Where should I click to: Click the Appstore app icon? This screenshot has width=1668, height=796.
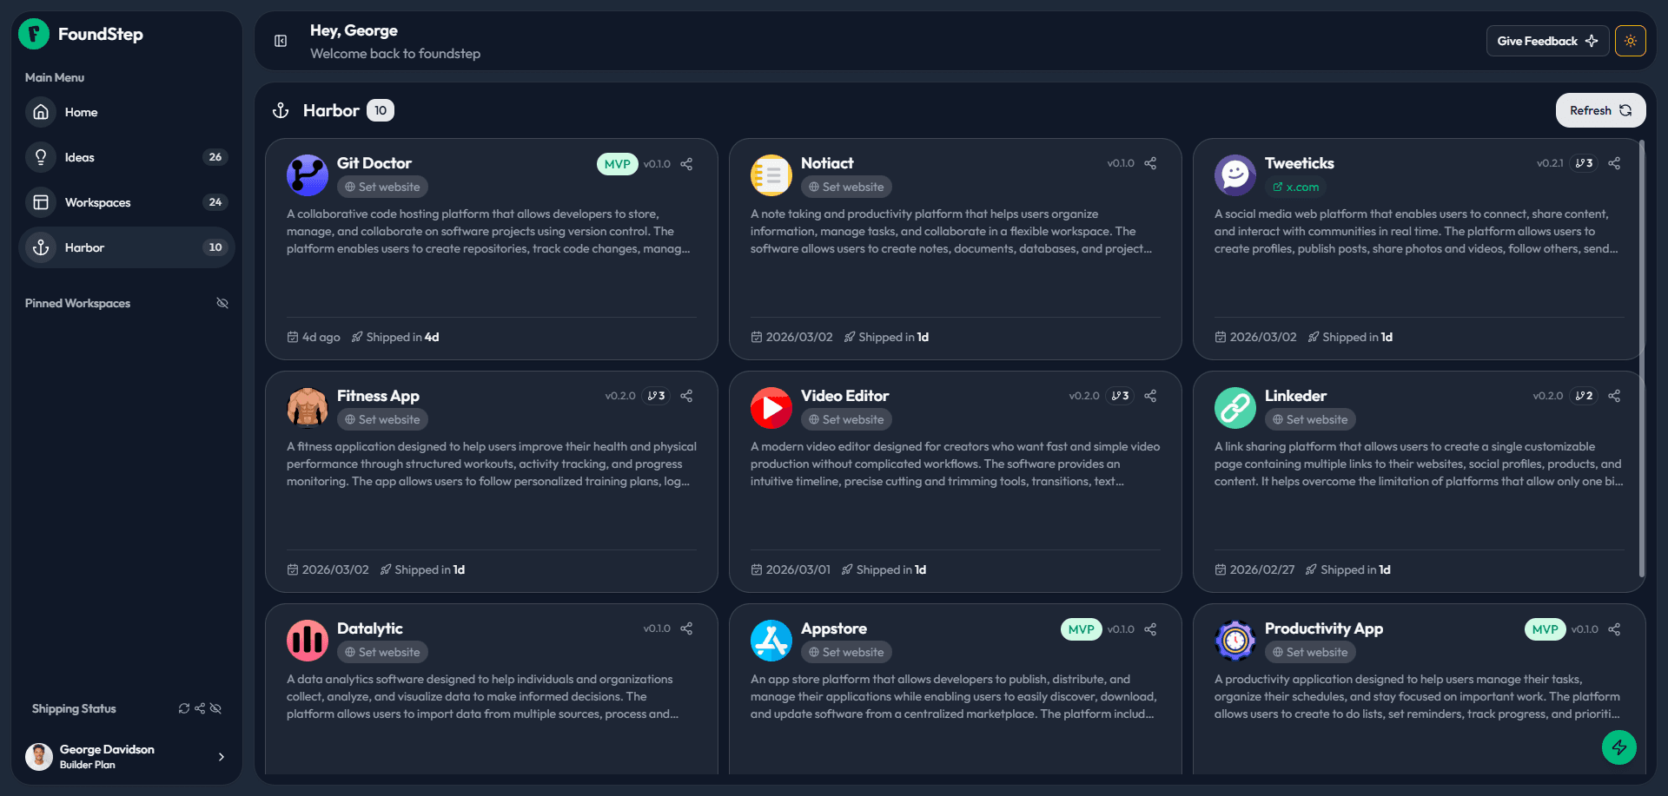(771, 640)
